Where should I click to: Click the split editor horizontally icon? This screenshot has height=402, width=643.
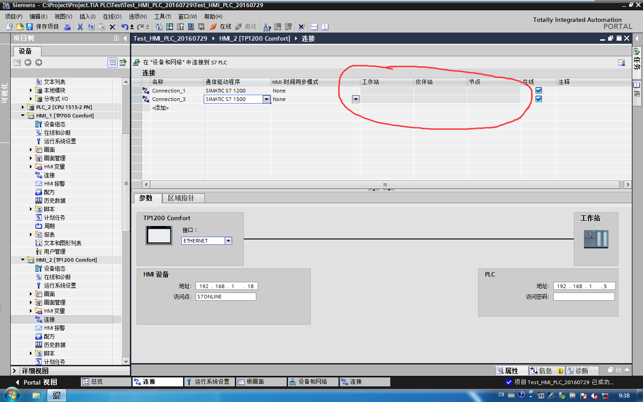tap(314, 27)
